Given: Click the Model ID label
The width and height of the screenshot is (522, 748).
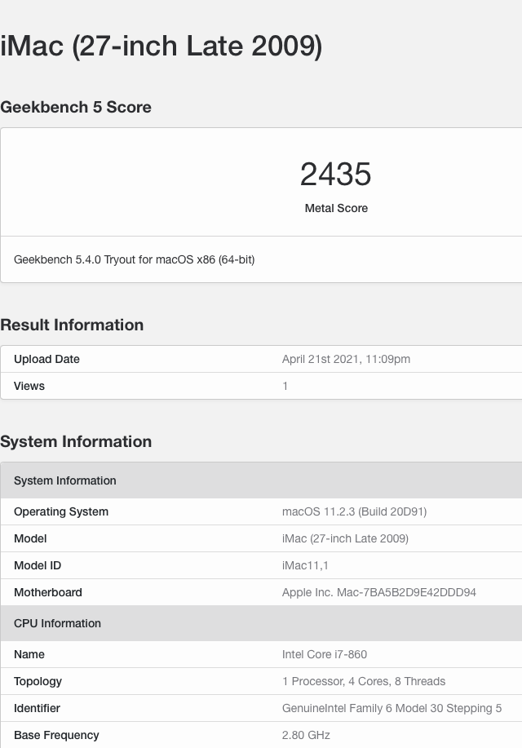Looking at the screenshot, I should click(38, 565).
